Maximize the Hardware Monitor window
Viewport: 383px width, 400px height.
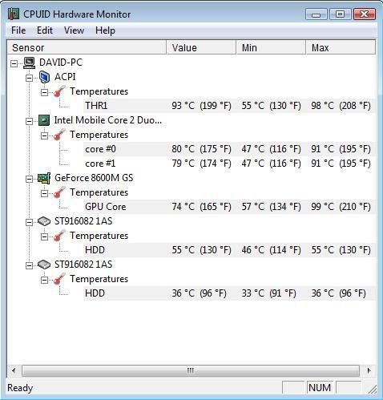[340, 14]
